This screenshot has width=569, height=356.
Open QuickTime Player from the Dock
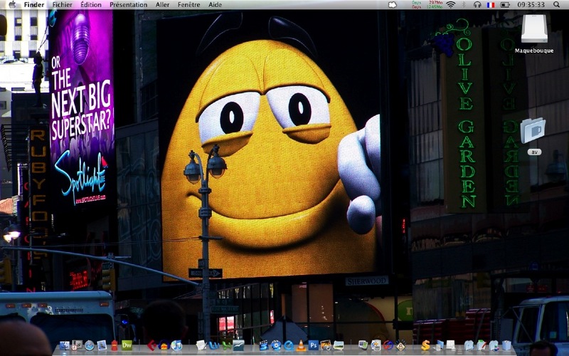(289, 345)
